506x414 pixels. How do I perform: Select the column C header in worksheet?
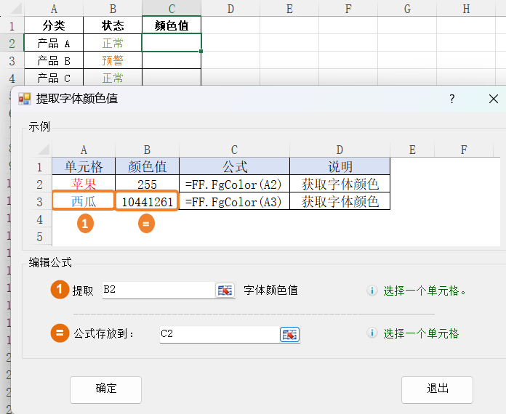[172, 9]
